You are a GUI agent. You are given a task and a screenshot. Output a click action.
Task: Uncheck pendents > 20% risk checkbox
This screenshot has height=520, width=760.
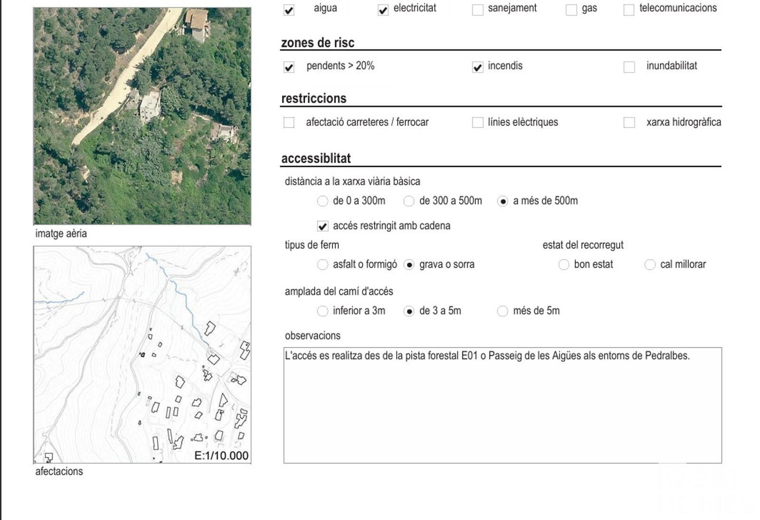click(289, 67)
